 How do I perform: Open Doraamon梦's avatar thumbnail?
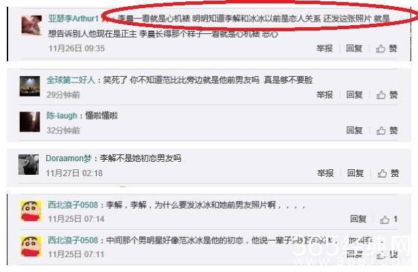(29, 165)
